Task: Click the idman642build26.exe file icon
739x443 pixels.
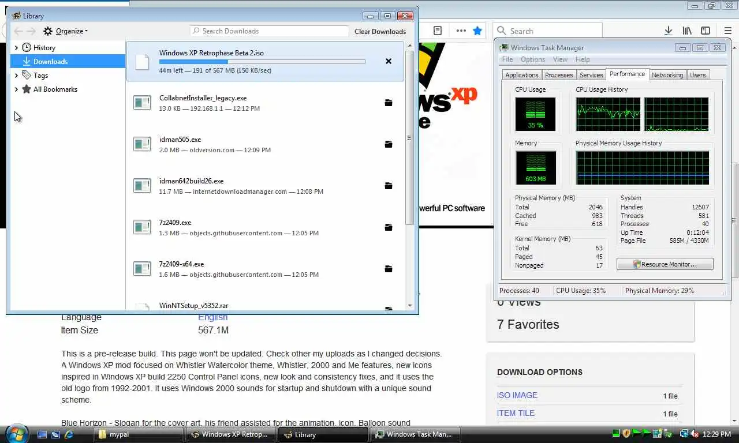Action: (142, 186)
